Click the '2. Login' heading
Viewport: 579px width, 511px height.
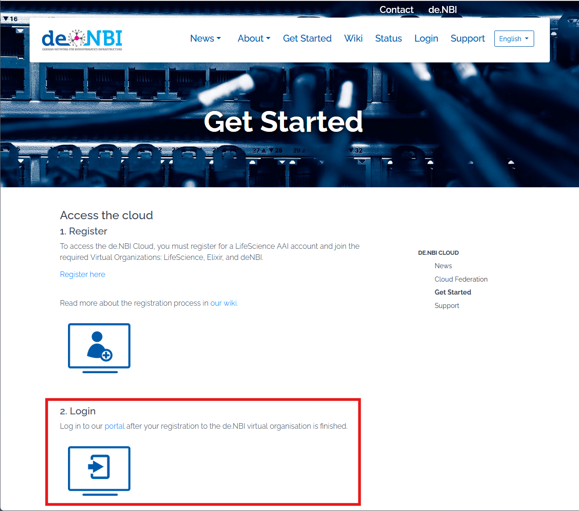click(x=78, y=411)
